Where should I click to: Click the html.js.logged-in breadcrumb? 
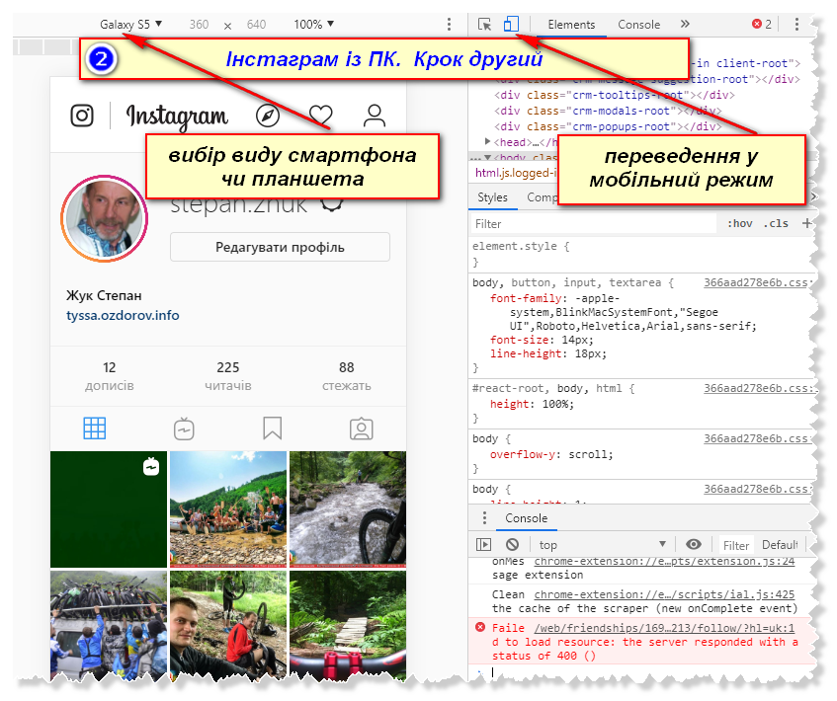tap(516, 173)
